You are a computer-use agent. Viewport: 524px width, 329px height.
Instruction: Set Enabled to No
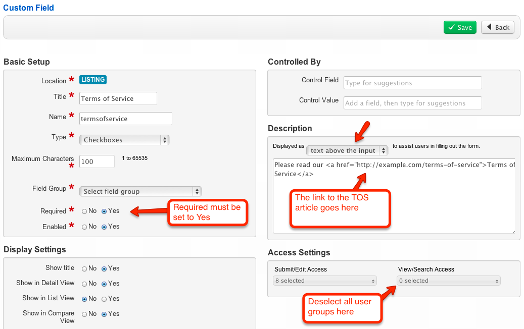coord(85,227)
